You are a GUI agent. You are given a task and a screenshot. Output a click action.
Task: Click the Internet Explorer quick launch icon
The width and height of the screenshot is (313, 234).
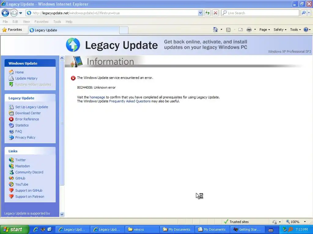click(36, 230)
